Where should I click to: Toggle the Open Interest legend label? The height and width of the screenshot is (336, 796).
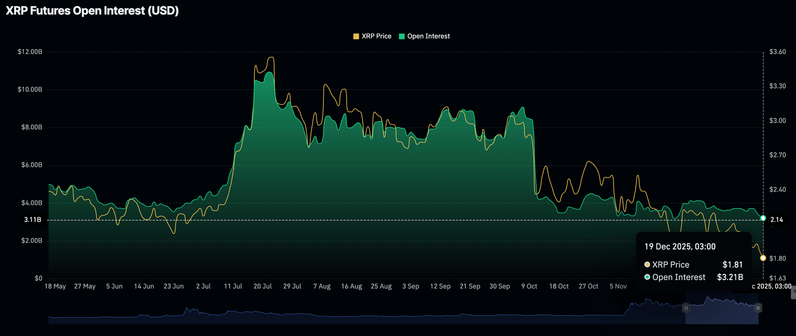428,36
